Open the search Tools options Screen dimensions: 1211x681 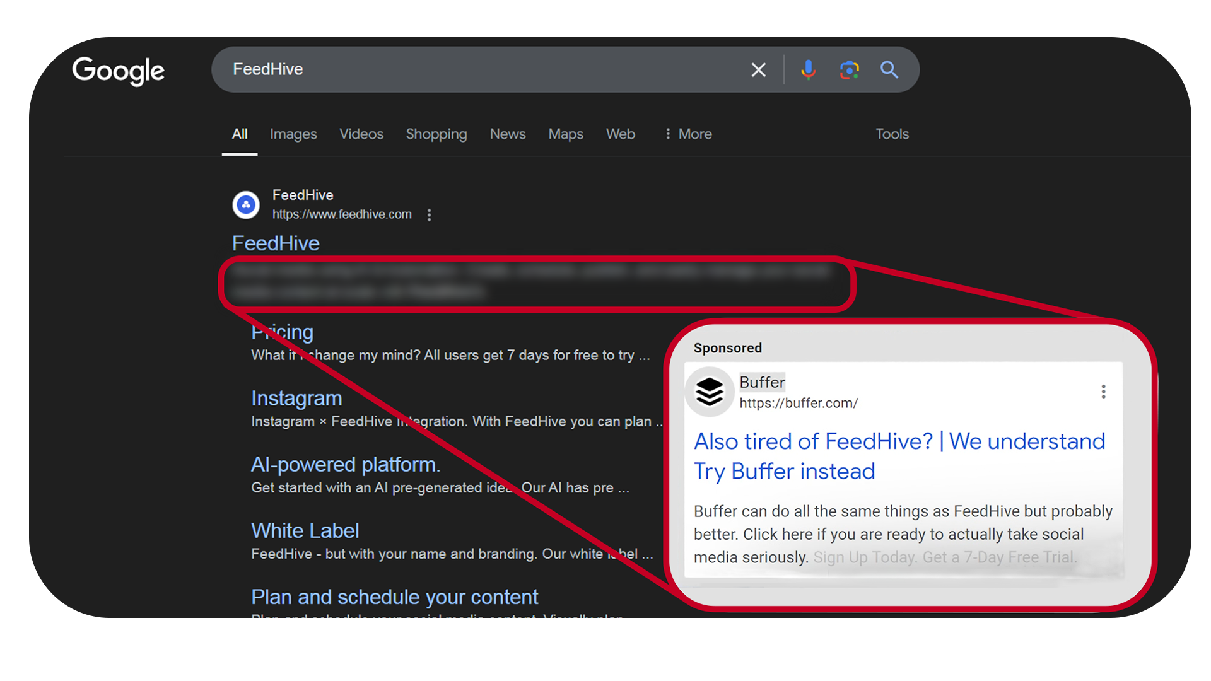tap(892, 134)
